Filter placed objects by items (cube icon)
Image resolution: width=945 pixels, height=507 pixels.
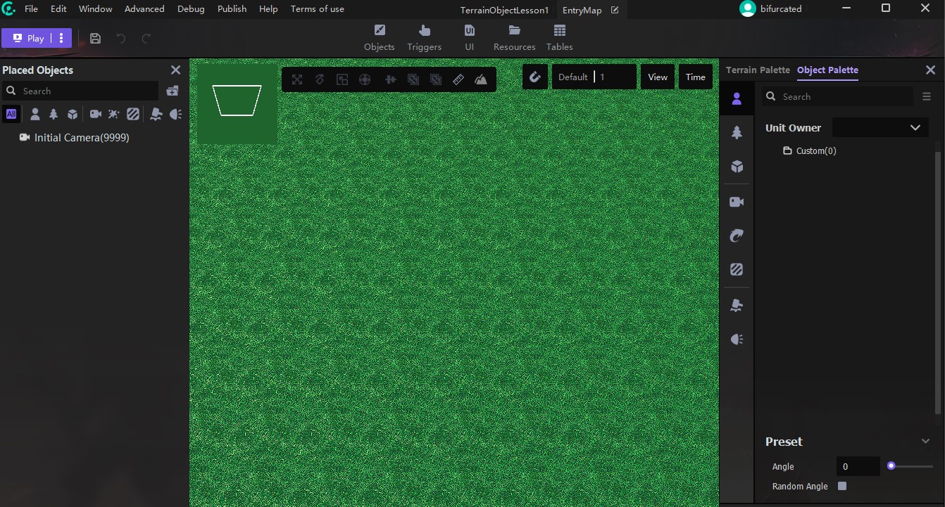click(73, 114)
